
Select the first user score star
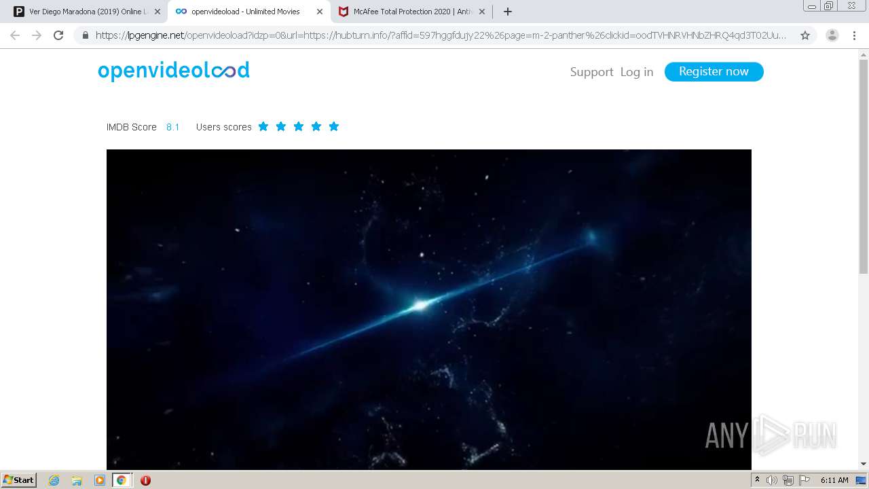pos(263,126)
